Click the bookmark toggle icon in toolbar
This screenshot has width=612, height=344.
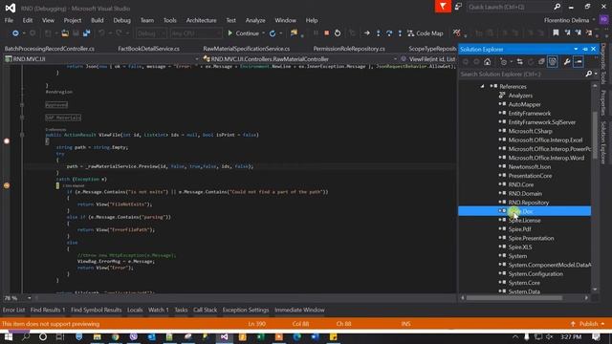(x=556, y=33)
